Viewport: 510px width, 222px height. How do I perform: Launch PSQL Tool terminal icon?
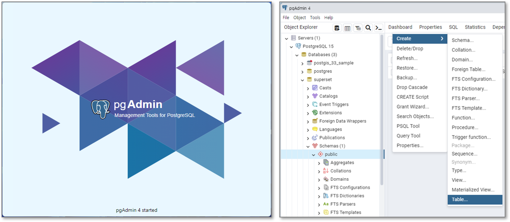(379, 28)
